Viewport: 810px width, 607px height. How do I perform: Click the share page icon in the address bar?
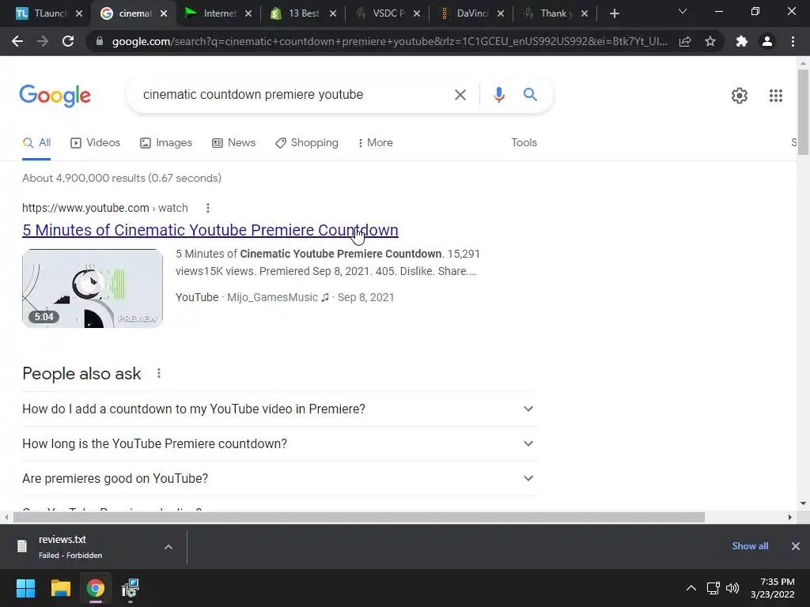685,41
